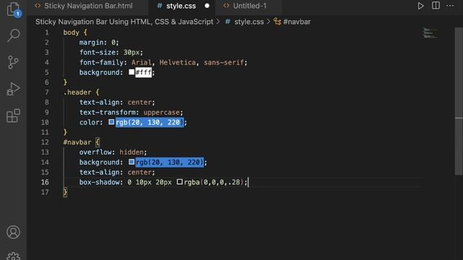Open Run and Debug panel
This screenshot has height=260, width=463.
click(x=13, y=89)
